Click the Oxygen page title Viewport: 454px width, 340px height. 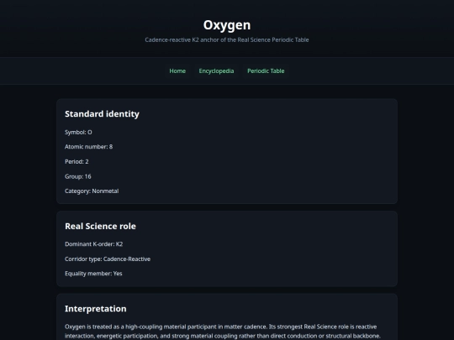pyautogui.click(x=227, y=25)
